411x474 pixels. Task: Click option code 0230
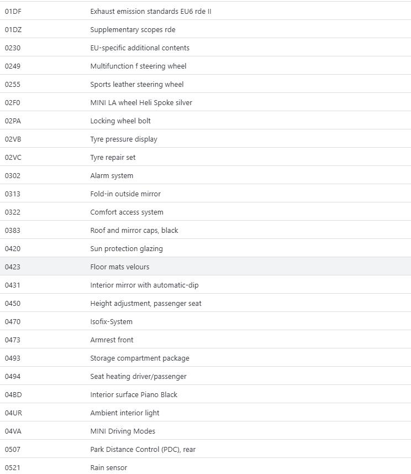13,48
